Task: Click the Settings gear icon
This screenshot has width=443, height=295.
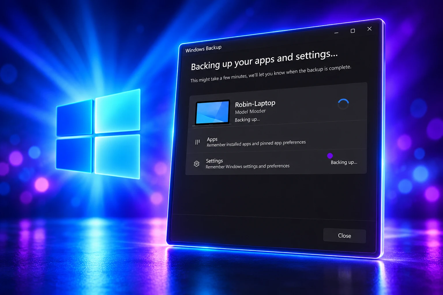Action: [x=196, y=164]
